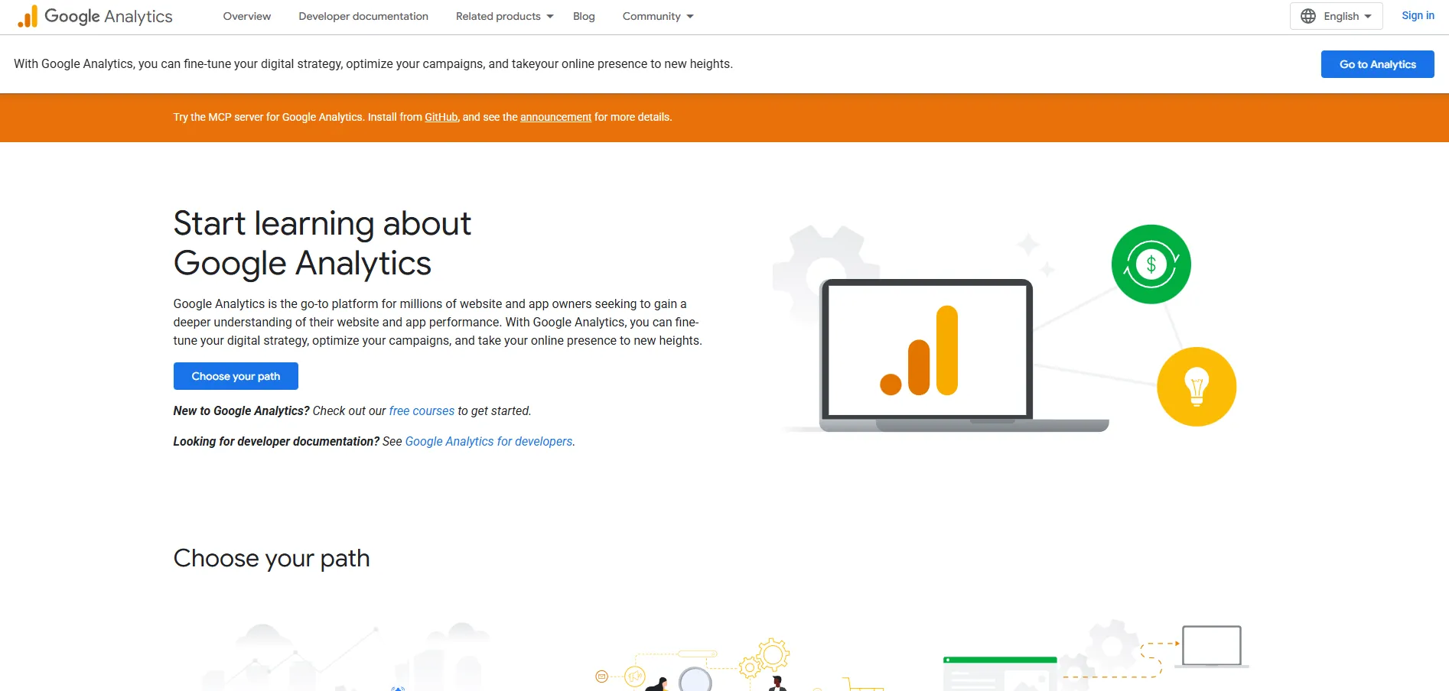Viewport: 1449px width, 691px height.
Task: Click the globe language icon
Action: (x=1308, y=16)
